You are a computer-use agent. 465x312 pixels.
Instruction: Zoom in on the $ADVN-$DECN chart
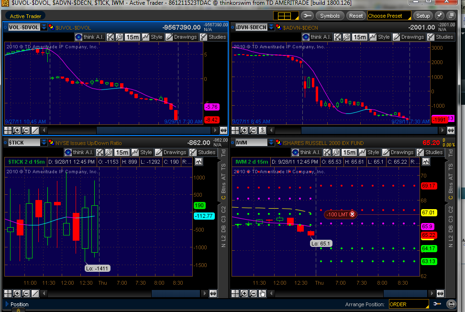(244, 130)
